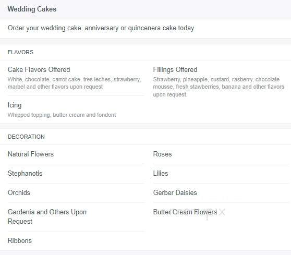
Task: Pick Gerber Daisies decoration entry
Action: coord(175,192)
